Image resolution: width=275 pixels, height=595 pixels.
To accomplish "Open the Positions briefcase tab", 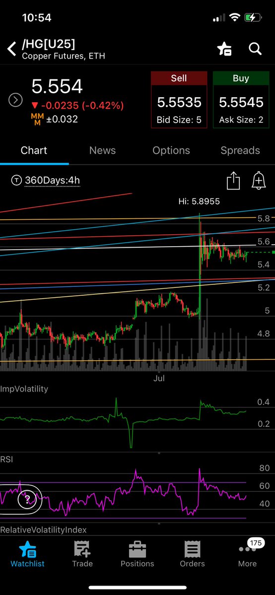I will click(x=137, y=554).
